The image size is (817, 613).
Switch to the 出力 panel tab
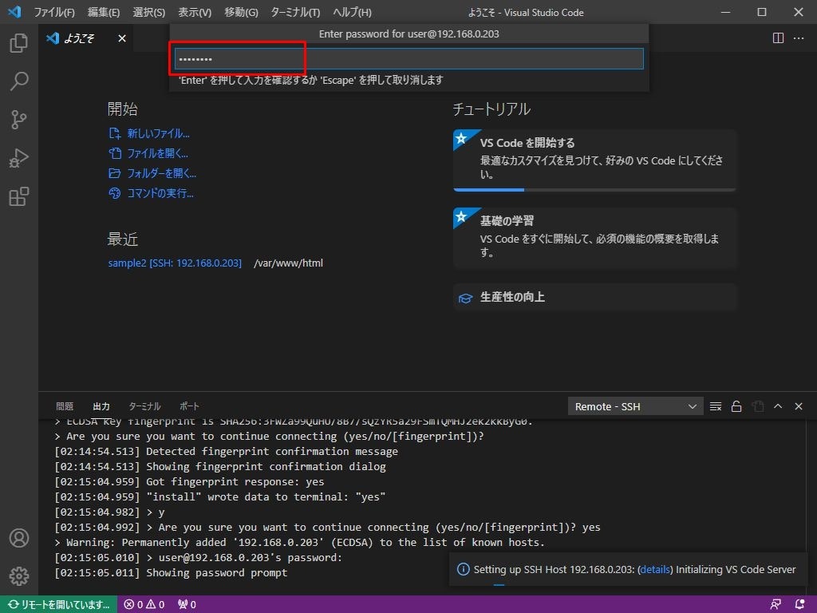(101, 406)
